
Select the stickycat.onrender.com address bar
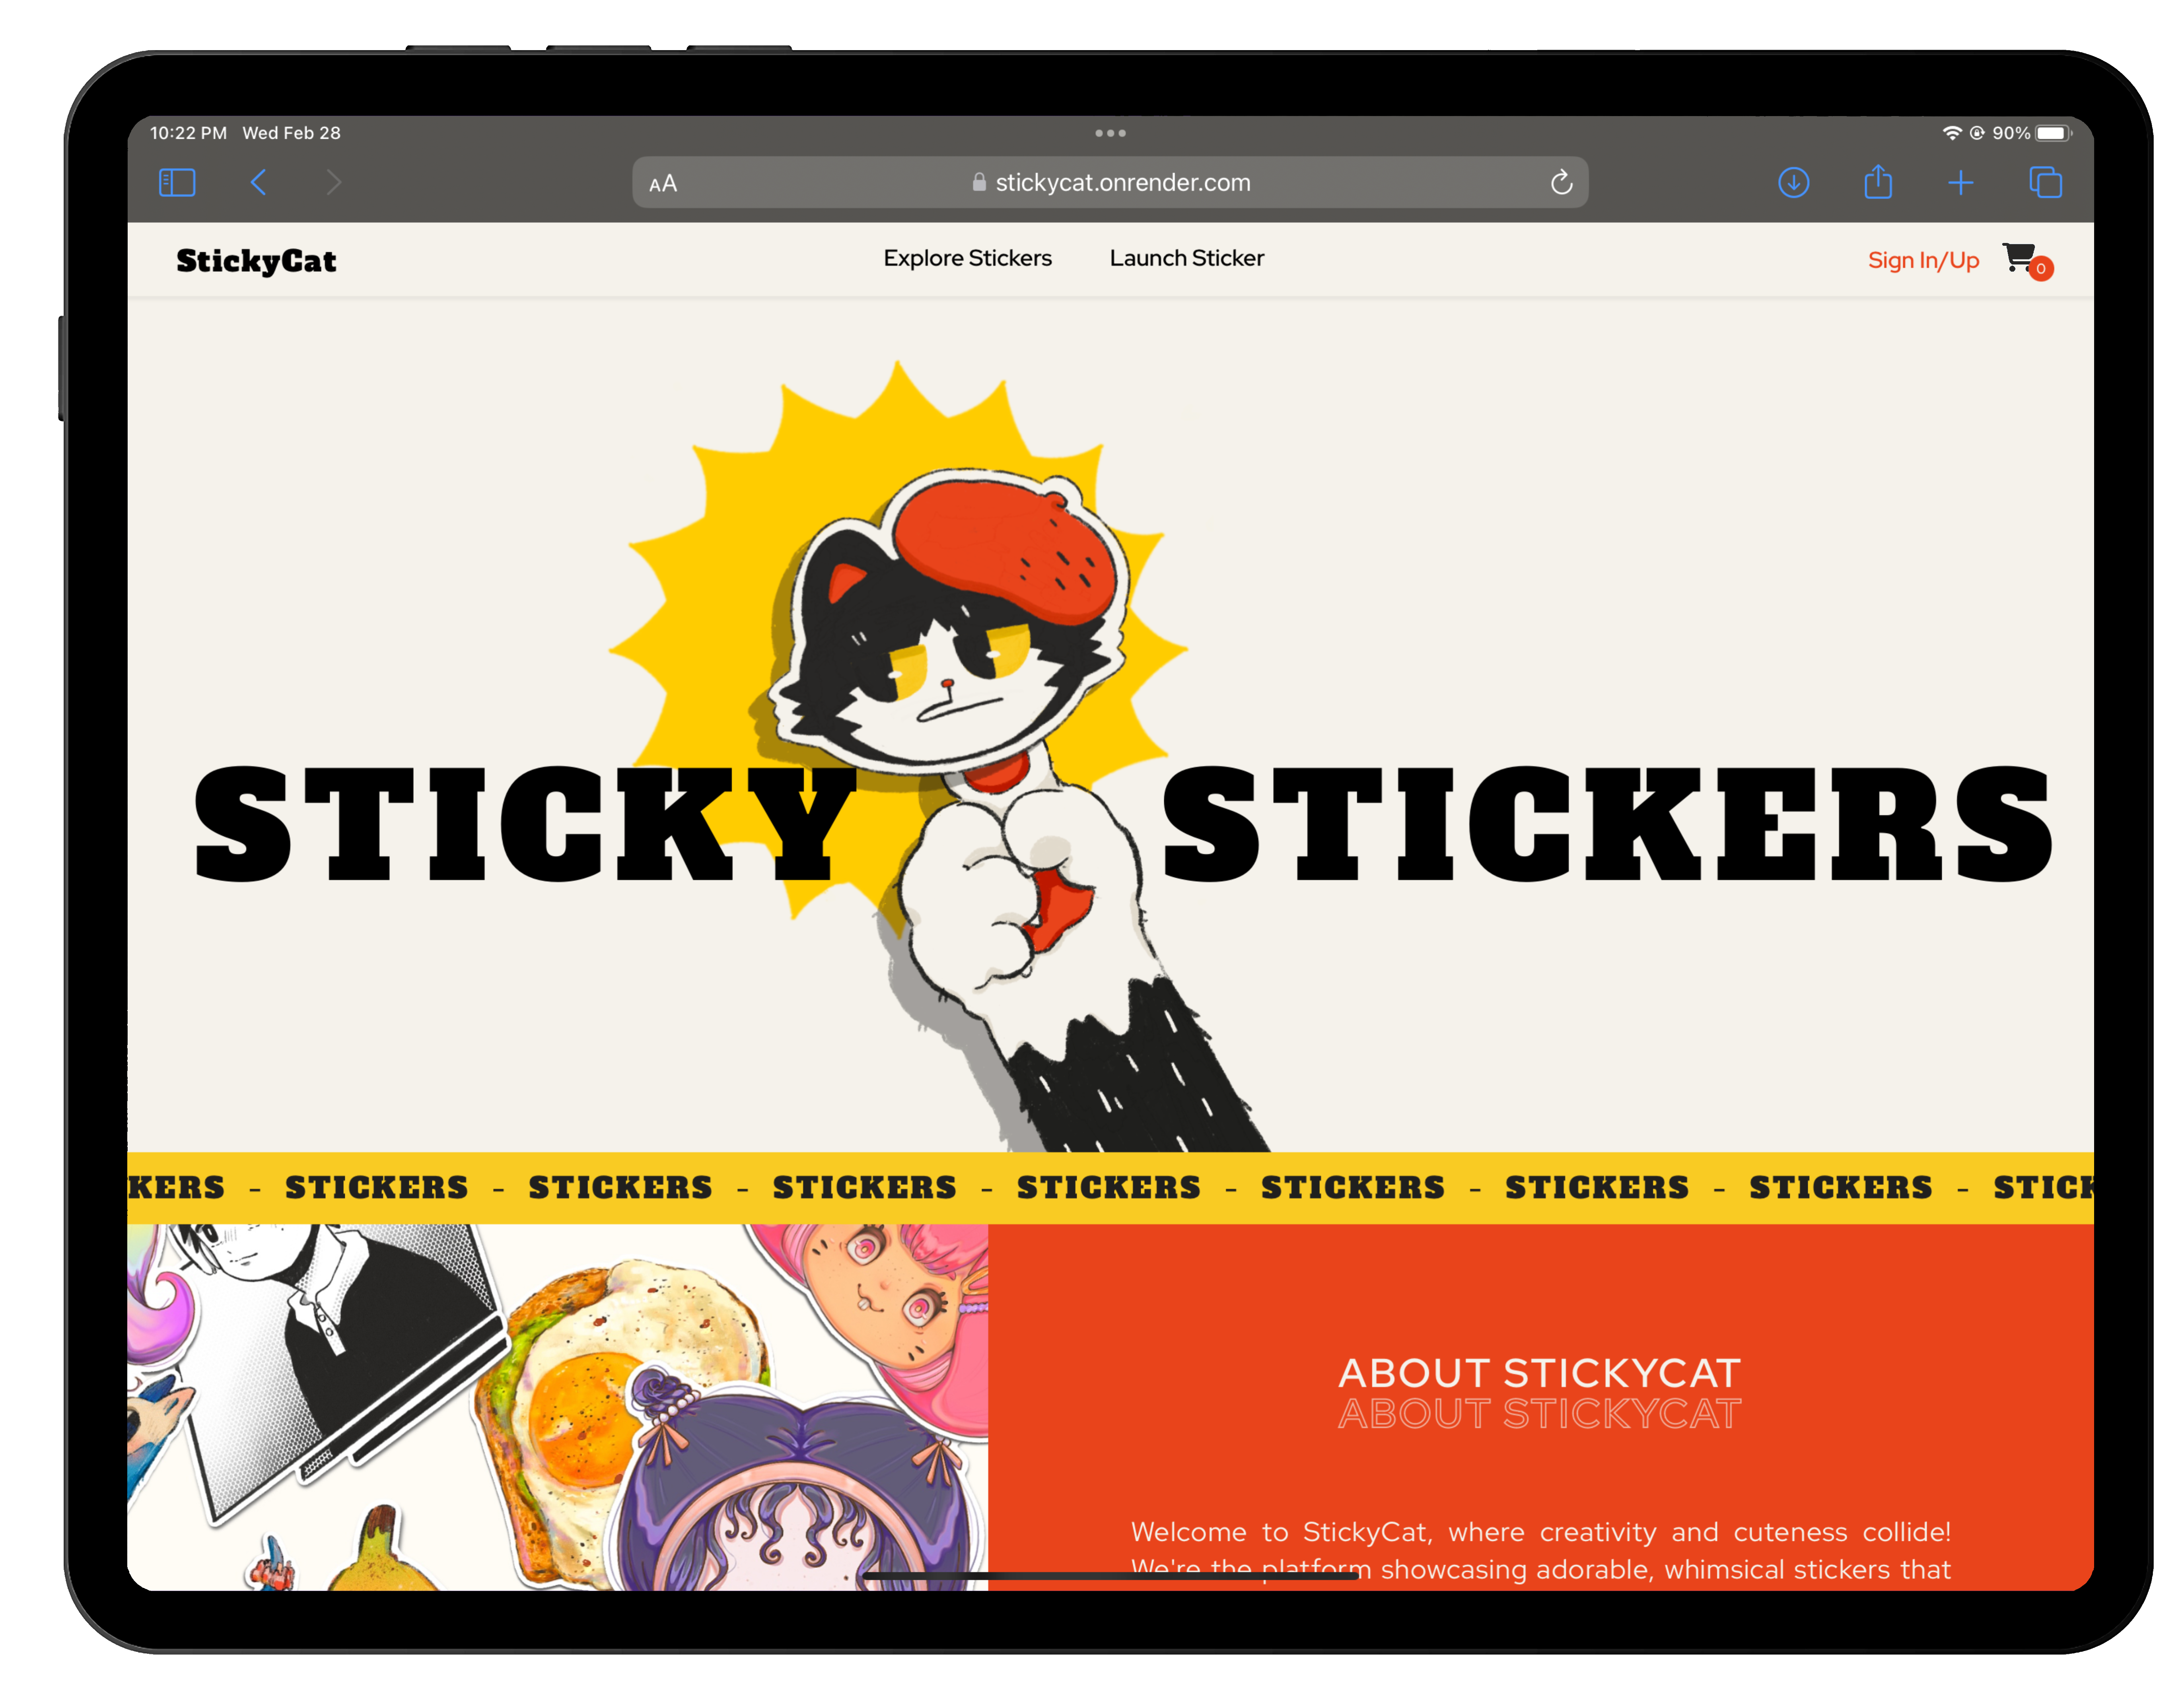pyautogui.click(x=1110, y=182)
